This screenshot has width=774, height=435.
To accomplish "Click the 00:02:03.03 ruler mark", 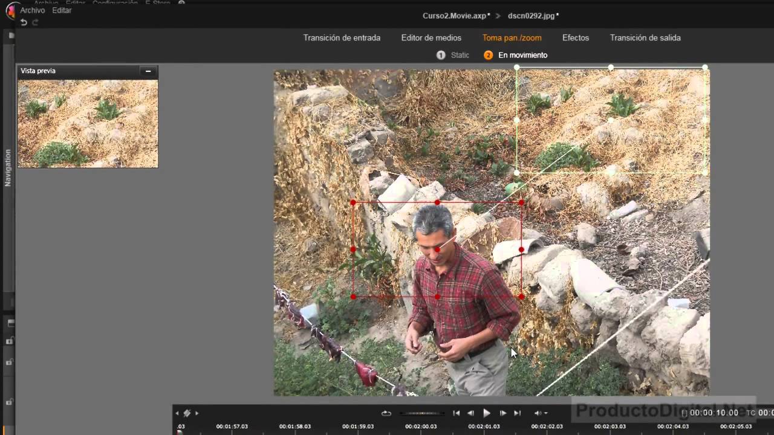I will (610, 427).
